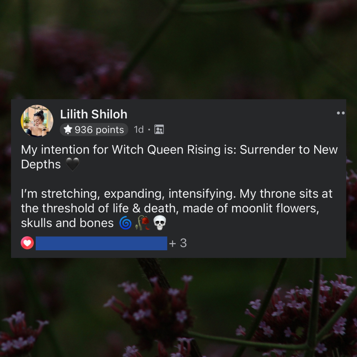Screen dimensions: 357x357
Task: Click the blue redacted reactor names bar
Action: tap(101, 243)
